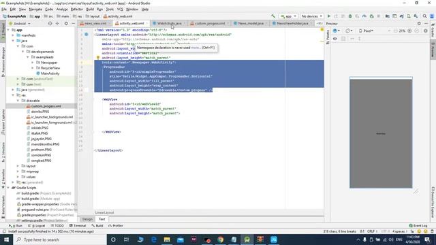Collapse the Gradle Scripts node
This screenshot has width=436, height=245.
(x=8, y=188)
